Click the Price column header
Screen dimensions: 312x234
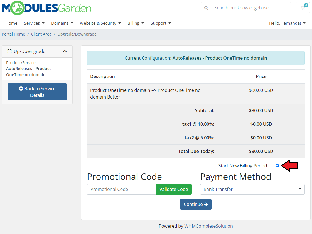coord(261,76)
